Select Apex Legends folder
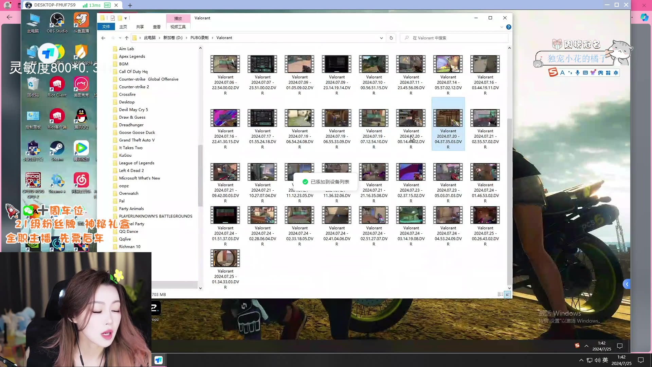 pyautogui.click(x=132, y=56)
